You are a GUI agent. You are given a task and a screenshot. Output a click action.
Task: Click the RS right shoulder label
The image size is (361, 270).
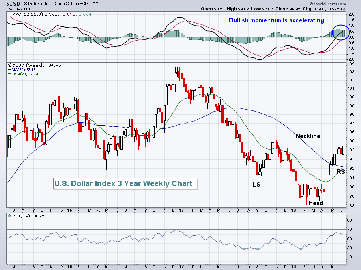click(341, 171)
